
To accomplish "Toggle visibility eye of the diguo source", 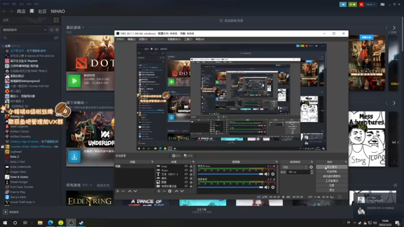I will coord(186,170).
